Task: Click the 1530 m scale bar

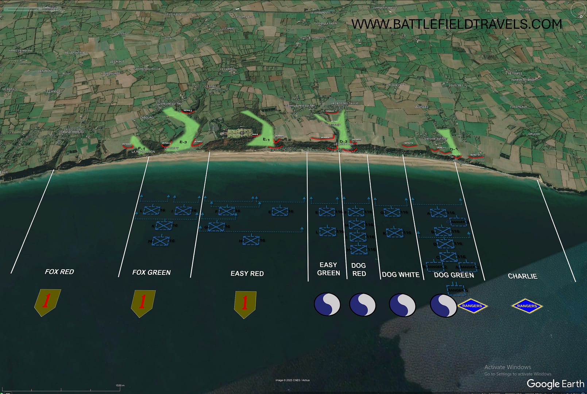Action: pos(121,385)
